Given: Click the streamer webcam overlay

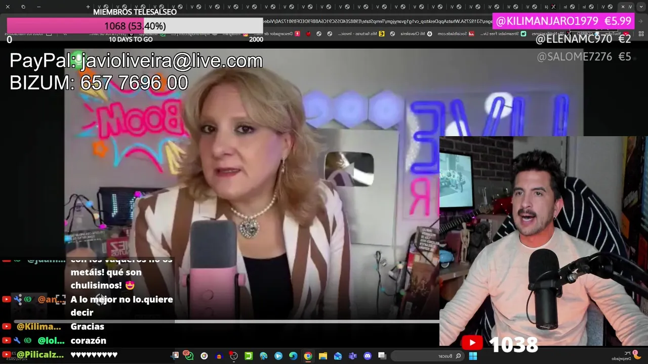Looking at the screenshot, I should coord(543,241).
